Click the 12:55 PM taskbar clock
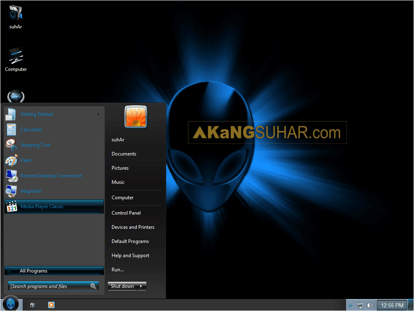Image resolution: width=414 pixels, height=311 pixels. 392,305
